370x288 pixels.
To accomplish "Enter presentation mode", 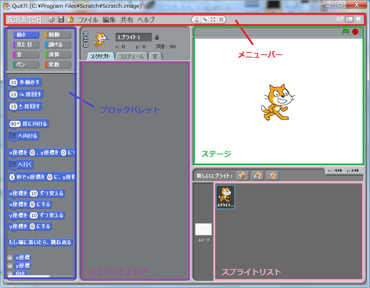I will 358,19.
